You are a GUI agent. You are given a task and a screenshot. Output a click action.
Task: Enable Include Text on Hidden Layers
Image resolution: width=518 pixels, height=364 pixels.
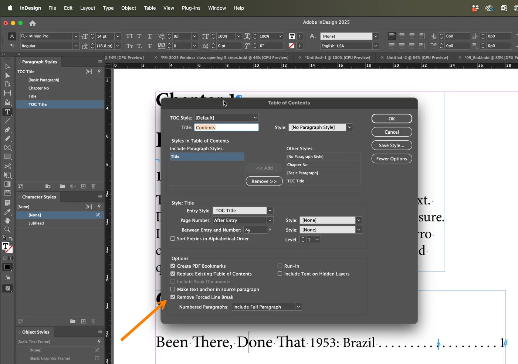tap(280, 274)
